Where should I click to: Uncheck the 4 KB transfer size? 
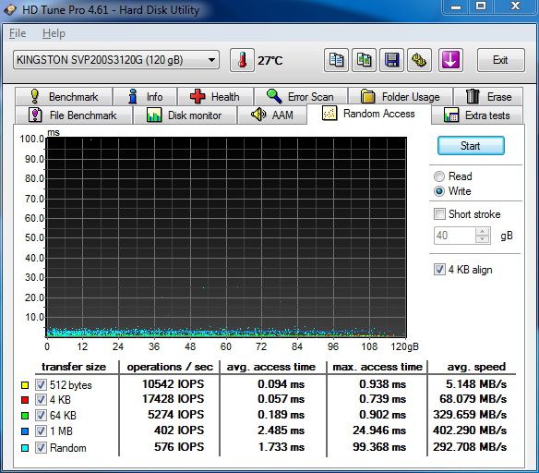click(41, 400)
